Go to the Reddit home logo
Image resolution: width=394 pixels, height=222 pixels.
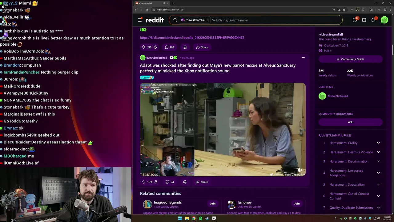pos(155,20)
